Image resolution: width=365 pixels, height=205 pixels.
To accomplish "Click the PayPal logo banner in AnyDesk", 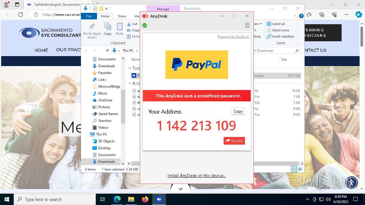I will click(x=197, y=65).
